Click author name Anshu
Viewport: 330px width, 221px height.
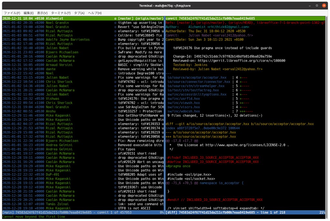click(x=51, y=111)
